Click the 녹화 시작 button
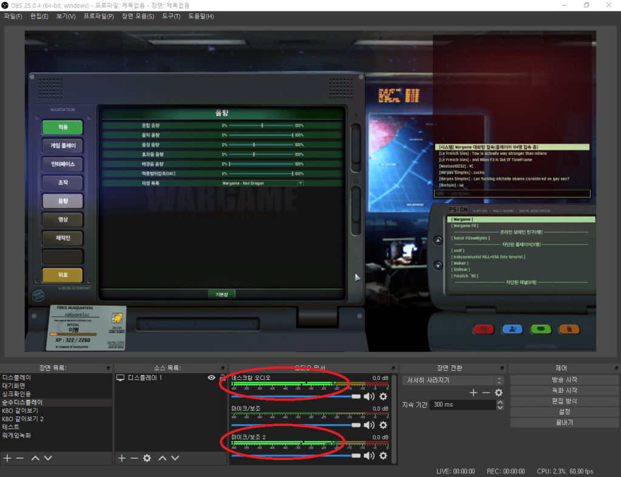 tap(564, 390)
